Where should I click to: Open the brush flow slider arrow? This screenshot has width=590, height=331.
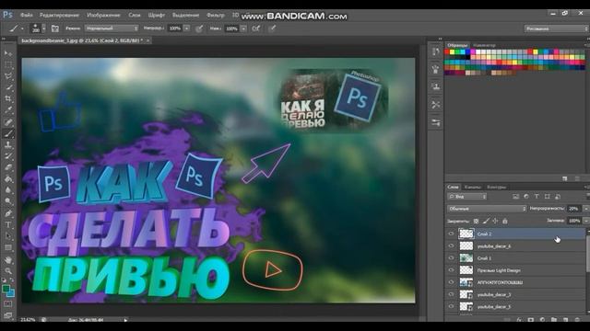pyautogui.click(x=243, y=29)
